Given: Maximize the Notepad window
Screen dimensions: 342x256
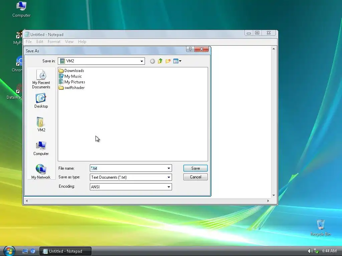Looking at the screenshot, I should coord(257,33).
